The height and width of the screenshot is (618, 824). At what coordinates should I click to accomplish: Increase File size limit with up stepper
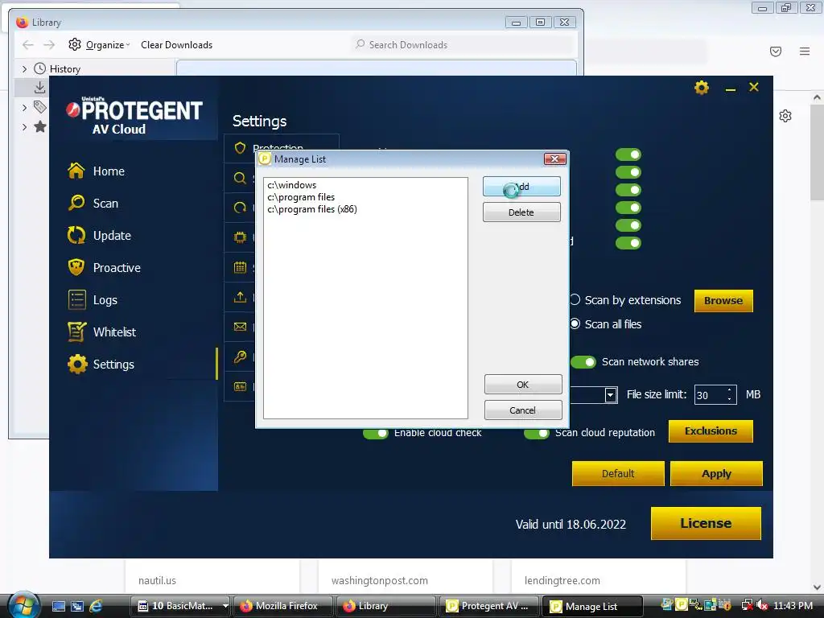point(729,390)
